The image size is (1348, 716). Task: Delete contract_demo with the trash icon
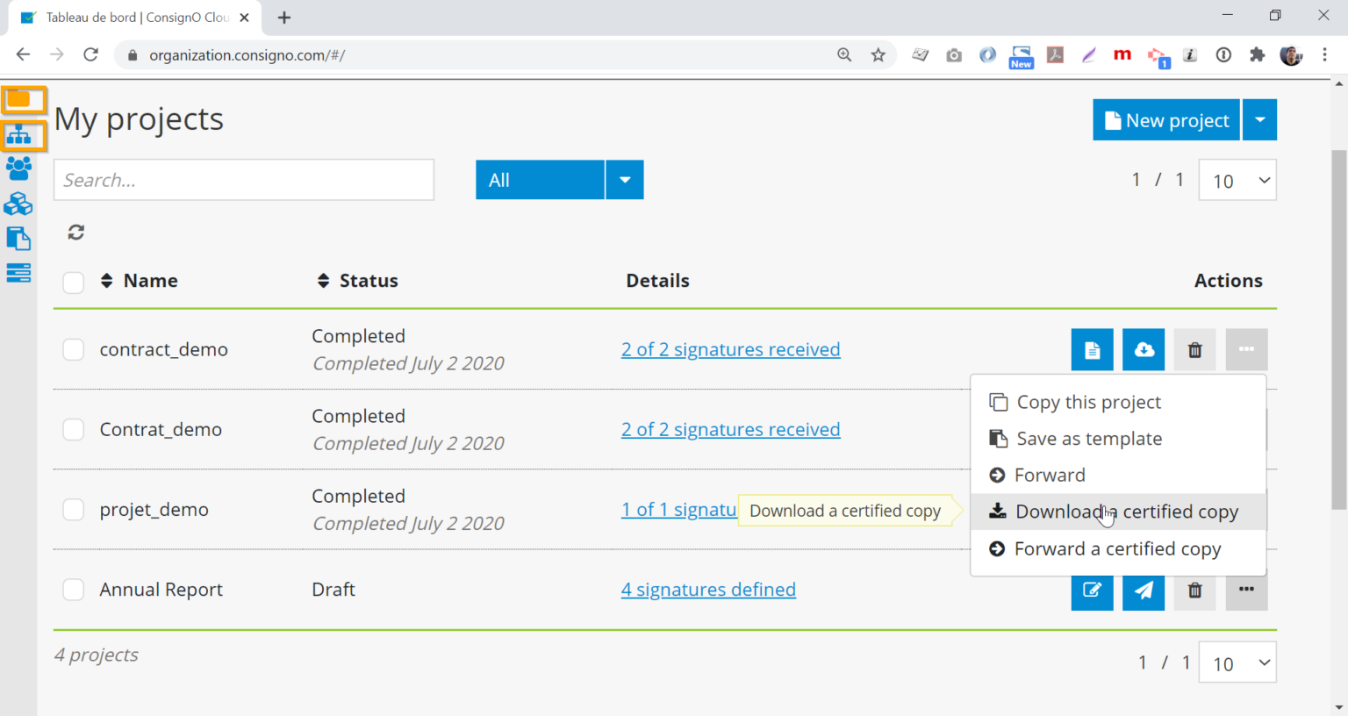[1194, 350]
